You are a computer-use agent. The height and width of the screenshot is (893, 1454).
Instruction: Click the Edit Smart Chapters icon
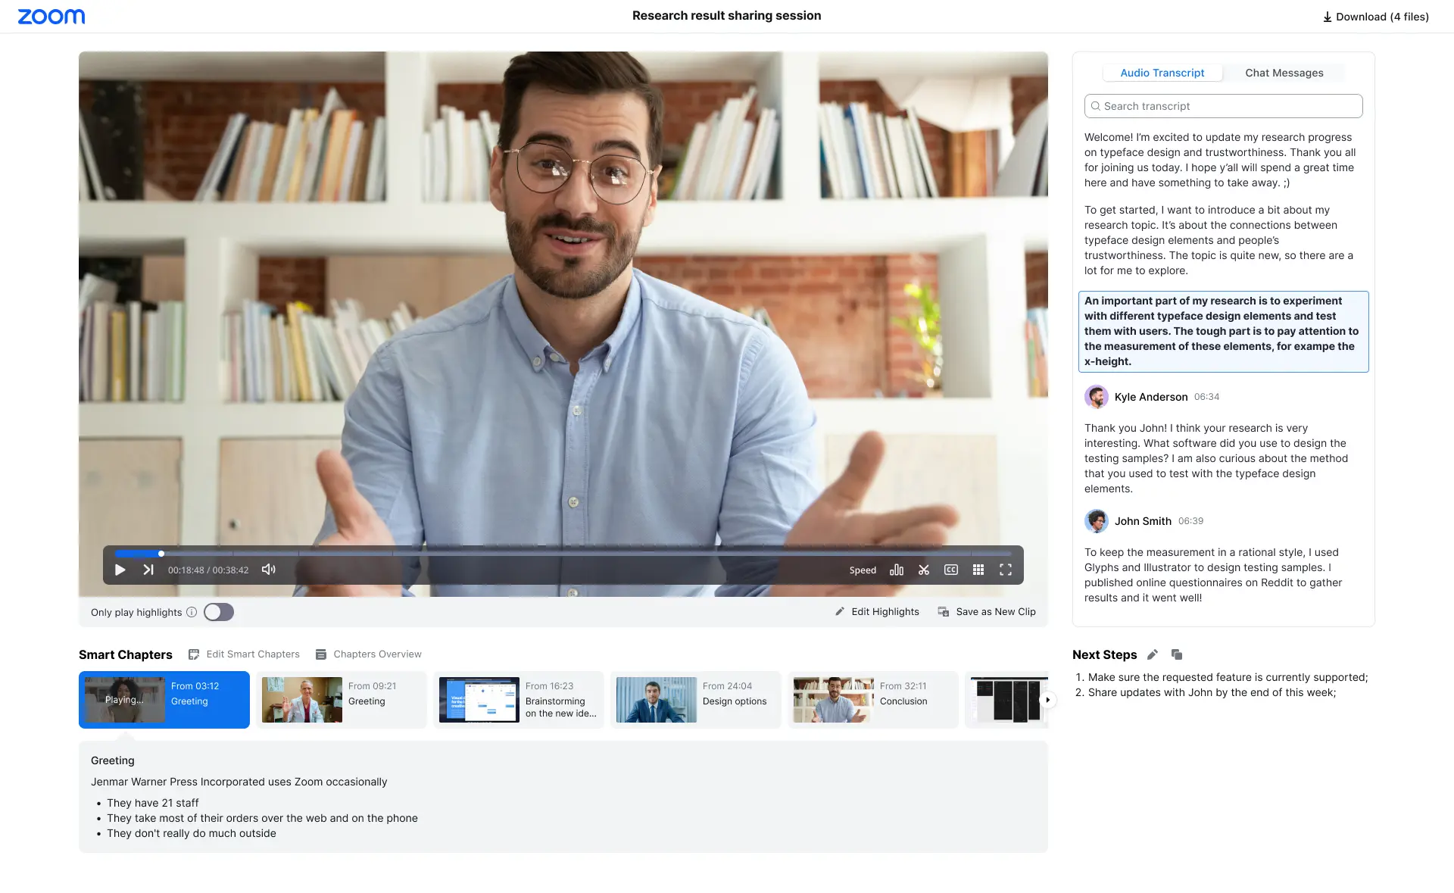(x=194, y=654)
